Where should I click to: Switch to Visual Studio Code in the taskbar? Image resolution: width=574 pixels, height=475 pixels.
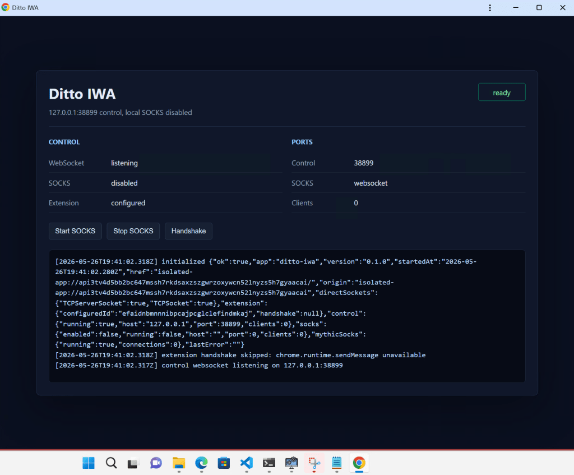(x=247, y=463)
